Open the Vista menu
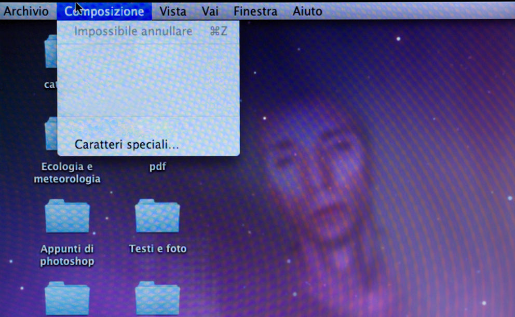The width and height of the screenshot is (515, 317). 173,11
